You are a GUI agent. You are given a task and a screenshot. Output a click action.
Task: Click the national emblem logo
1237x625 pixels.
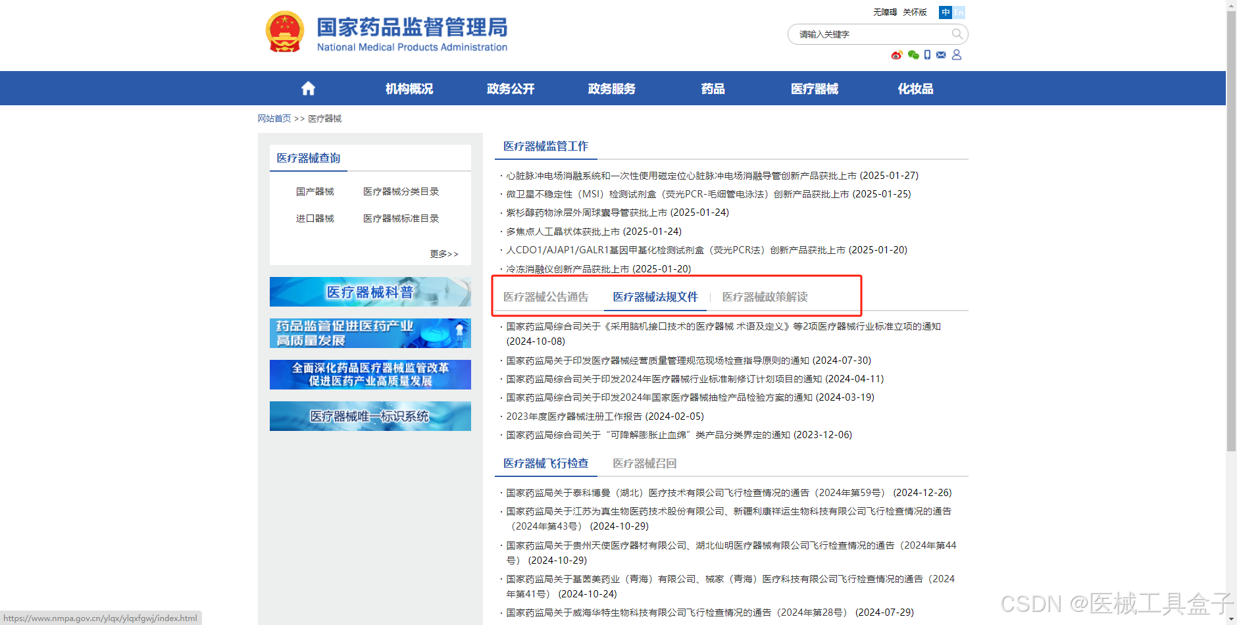[x=284, y=32]
